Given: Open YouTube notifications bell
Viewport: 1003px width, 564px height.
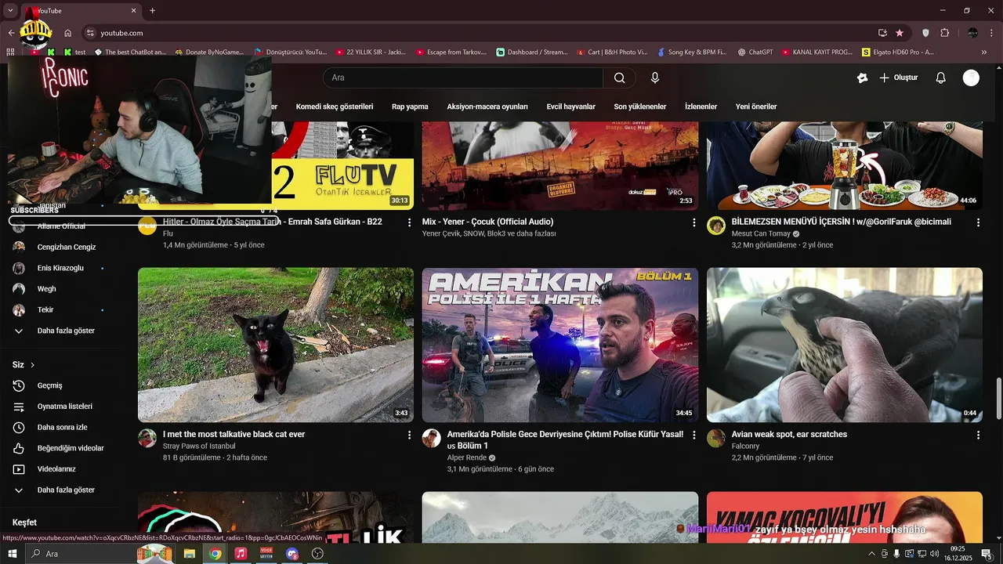Looking at the screenshot, I should click(x=941, y=78).
